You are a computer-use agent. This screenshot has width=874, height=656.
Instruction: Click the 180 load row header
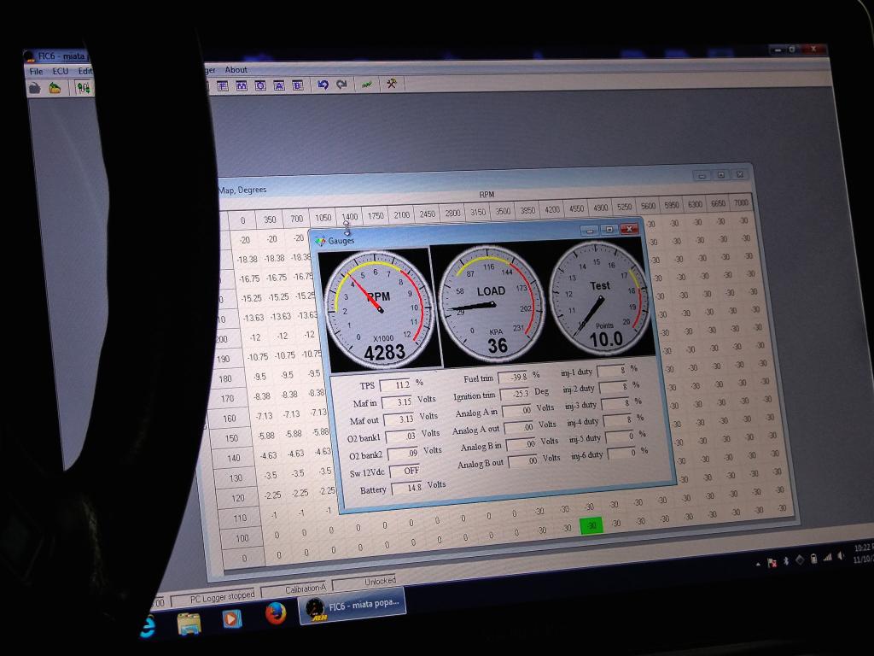tap(225, 378)
